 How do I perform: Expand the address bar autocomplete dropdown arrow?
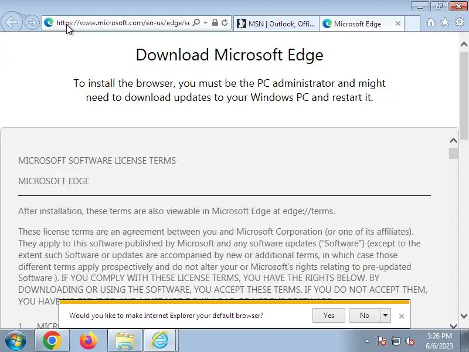point(206,22)
